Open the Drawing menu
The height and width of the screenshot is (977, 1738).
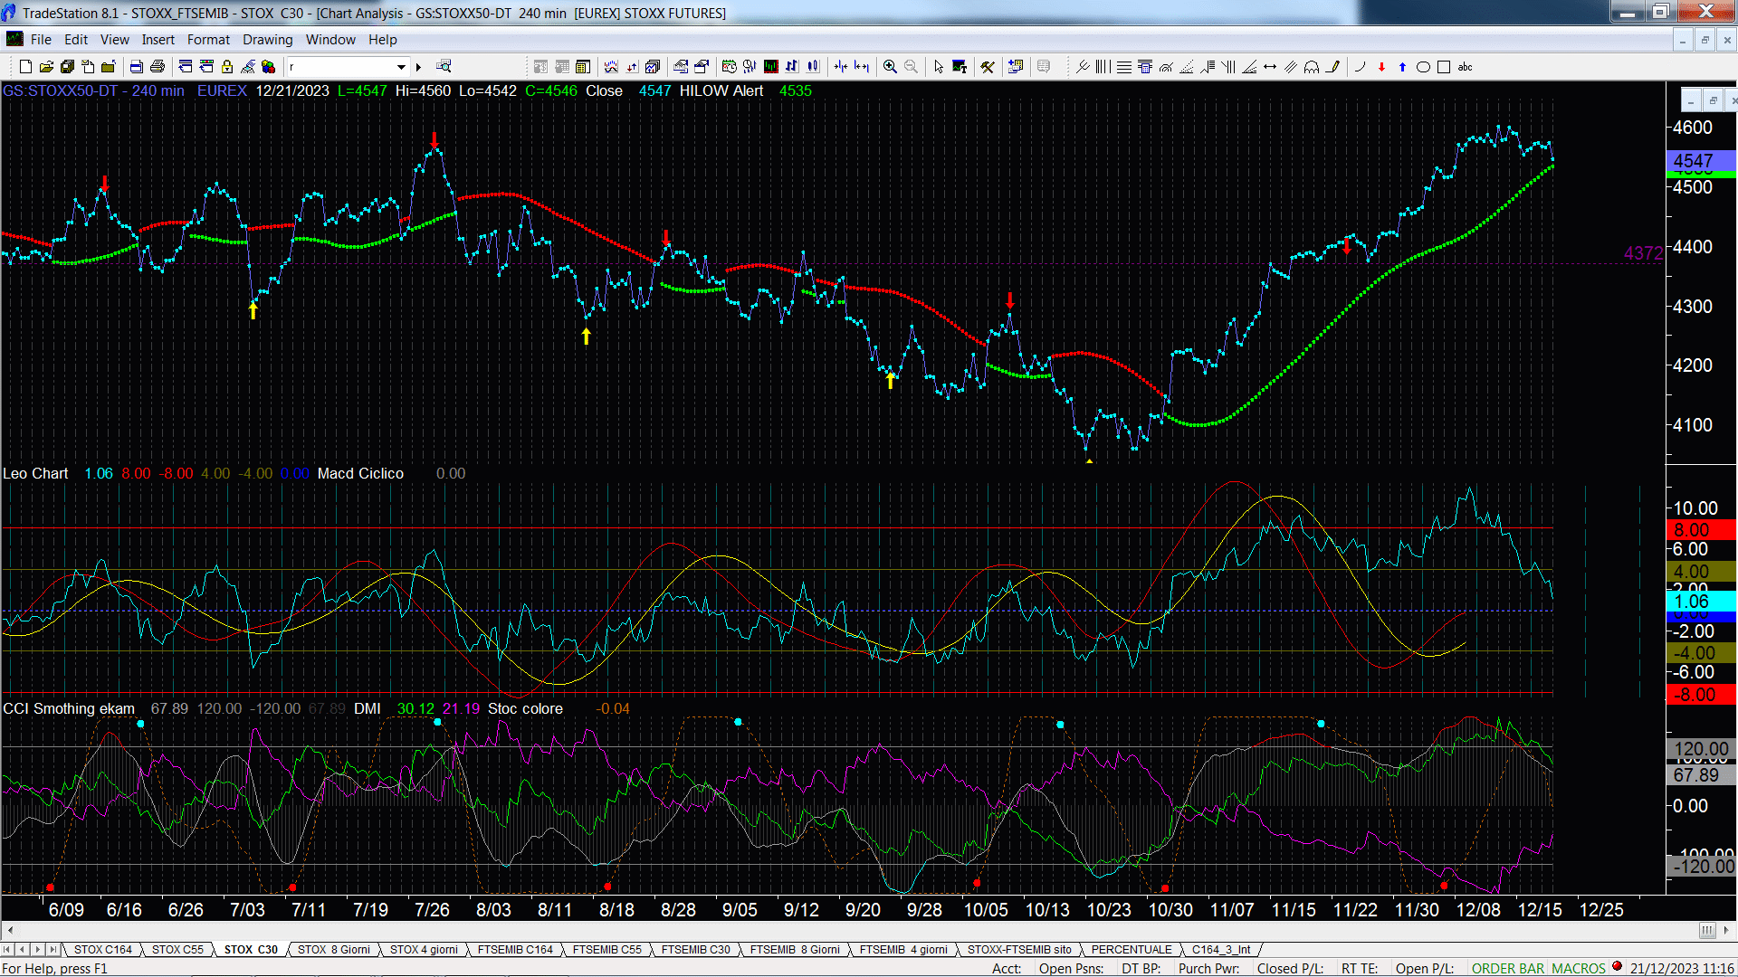pos(267,40)
